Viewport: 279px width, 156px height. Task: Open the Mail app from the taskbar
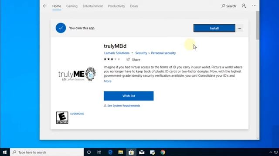142,152
